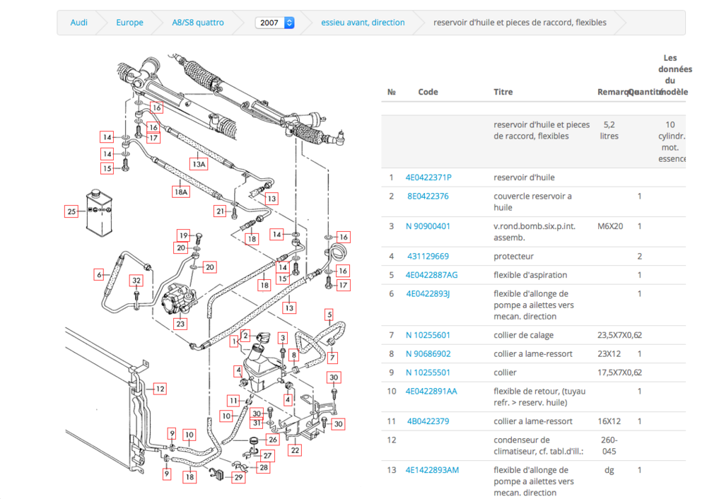
Task: Navigate to Europe breadcrumb
Action: tap(129, 23)
